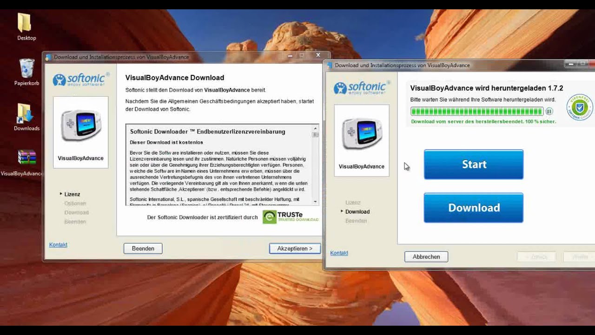Click the TRUSTe trusted download badge
This screenshot has width=595, height=335.
(x=291, y=217)
